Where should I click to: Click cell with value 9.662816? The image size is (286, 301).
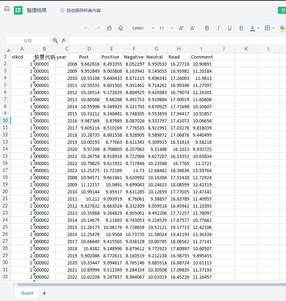[89, 64]
